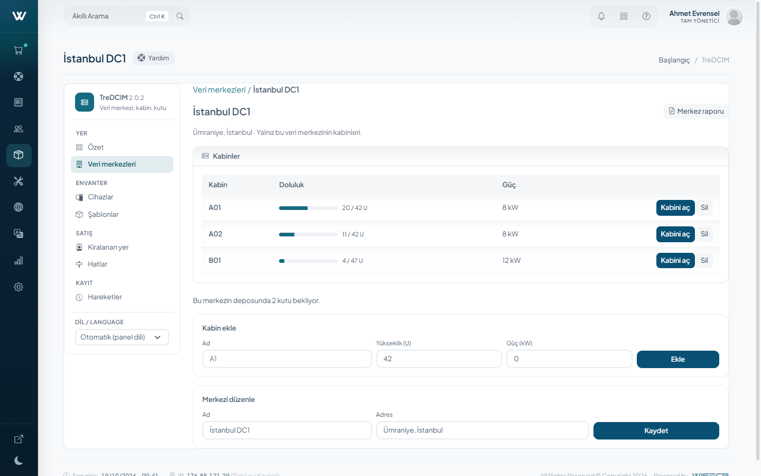Go to Başlangıç breadcrumb
The image size is (761, 476).
tap(674, 60)
